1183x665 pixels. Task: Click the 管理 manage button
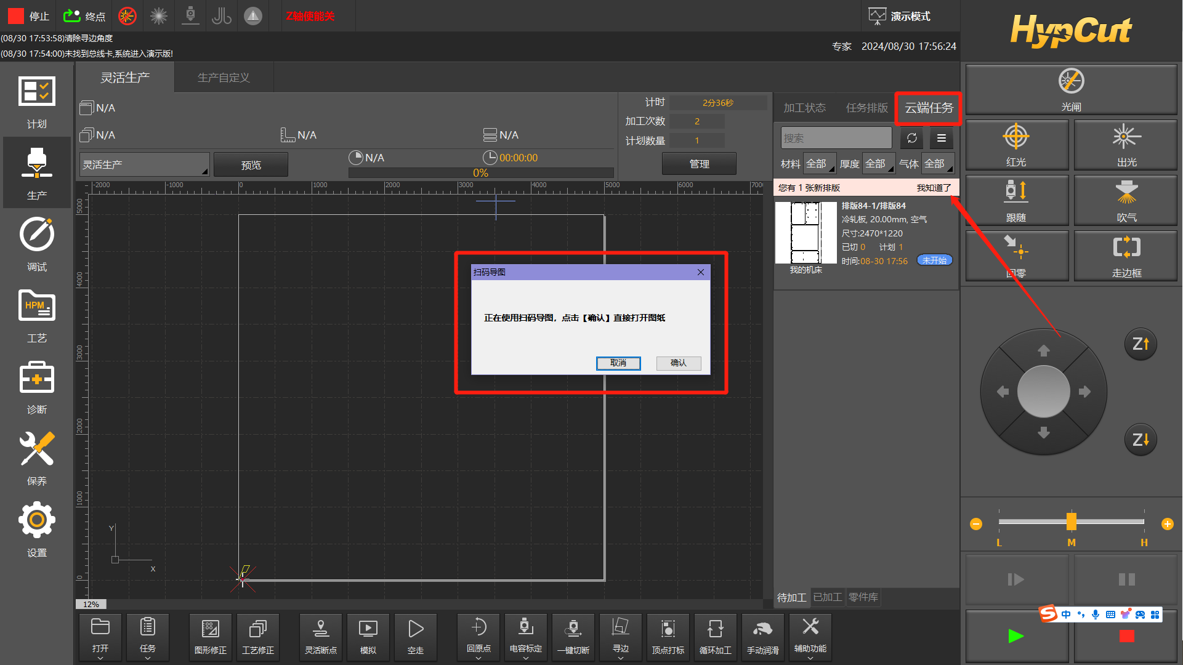(x=699, y=164)
